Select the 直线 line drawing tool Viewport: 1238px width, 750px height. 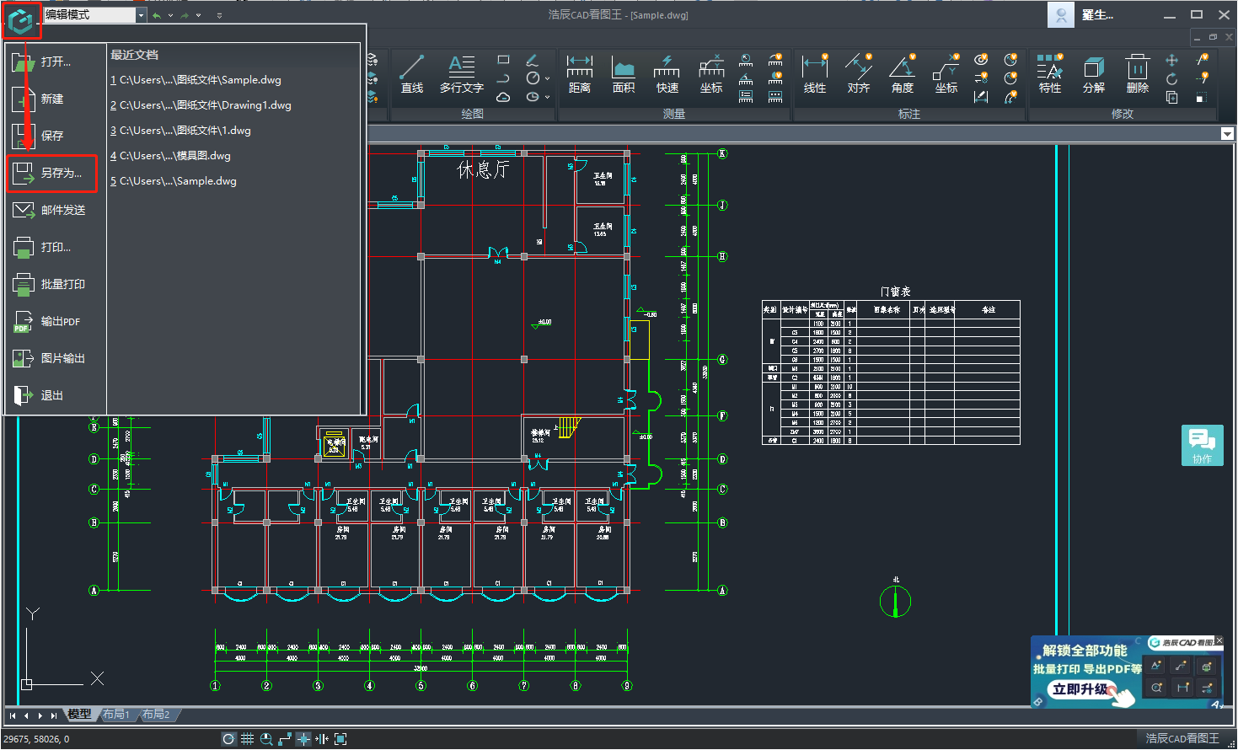click(x=411, y=73)
